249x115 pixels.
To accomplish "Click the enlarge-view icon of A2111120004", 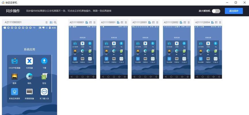I will pyautogui.click(x=216, y=22).
